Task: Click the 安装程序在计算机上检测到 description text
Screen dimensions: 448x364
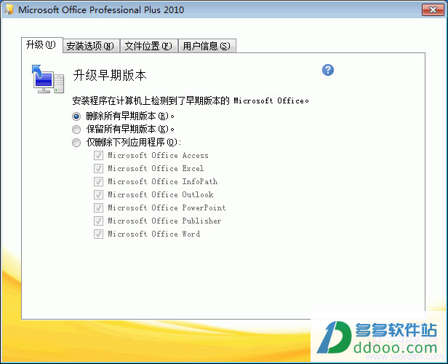Action: coord(191,100)
